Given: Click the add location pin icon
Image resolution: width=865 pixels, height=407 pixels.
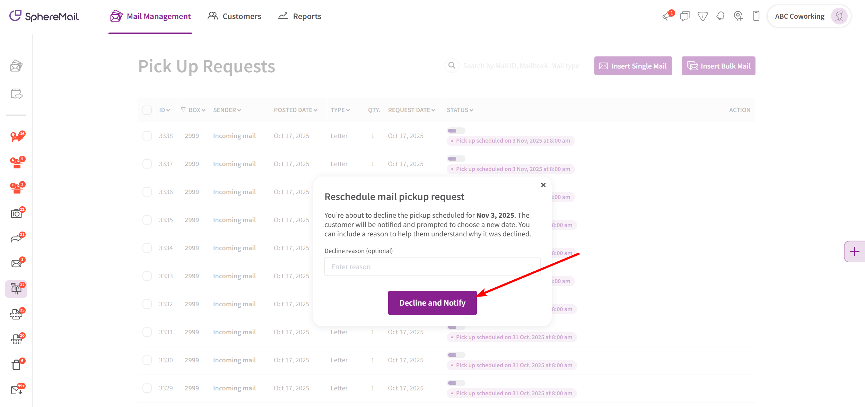Looking at the screenshot, I should 738,16.
